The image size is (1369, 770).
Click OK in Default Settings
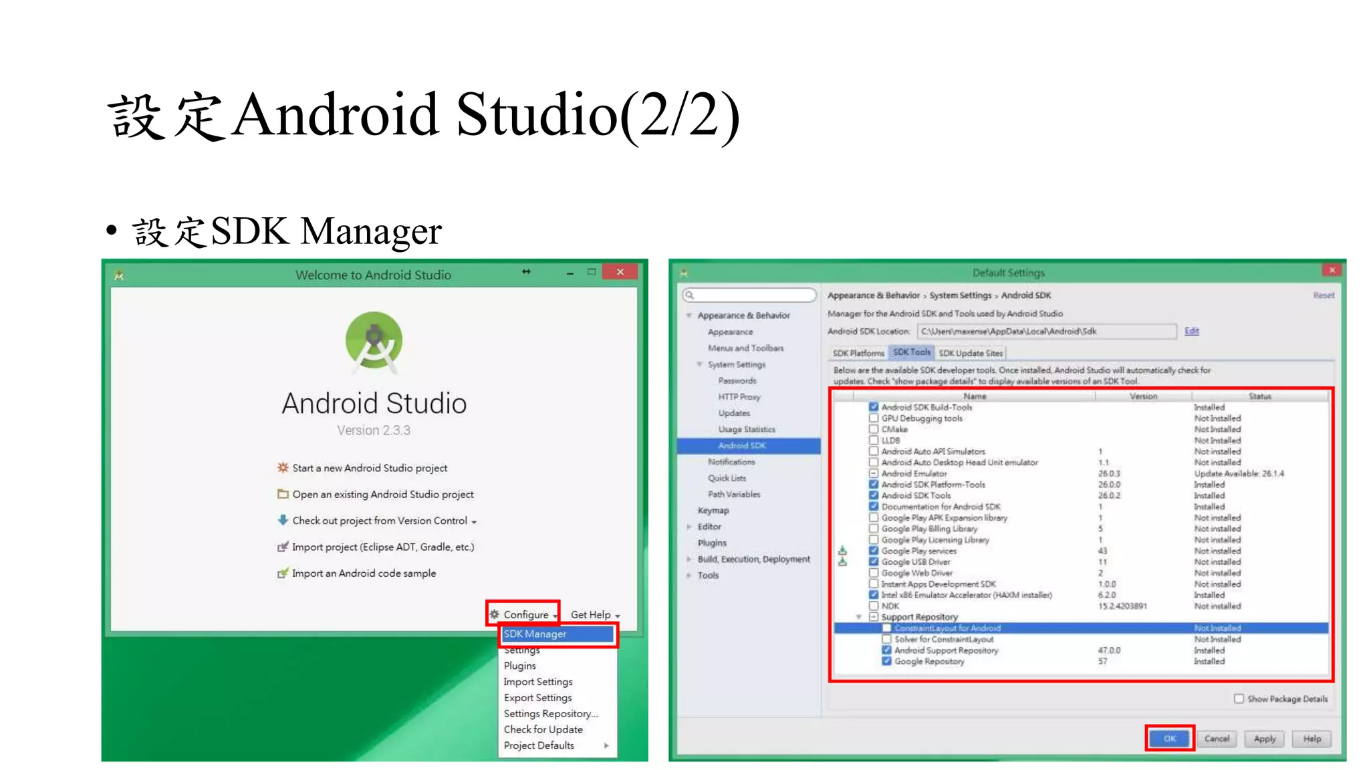[1170, 739]
